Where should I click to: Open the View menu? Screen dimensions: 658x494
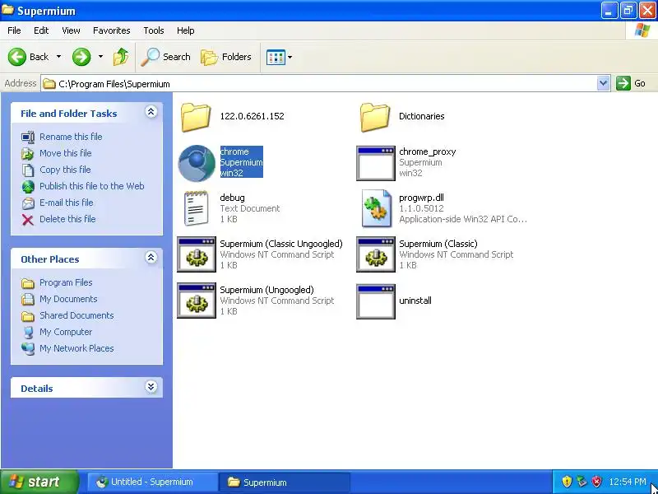[71, 30]
